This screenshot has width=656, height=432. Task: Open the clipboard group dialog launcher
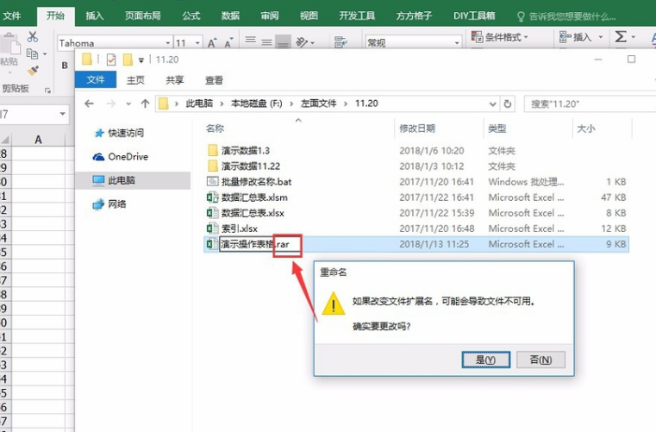[x=47, y=90]
